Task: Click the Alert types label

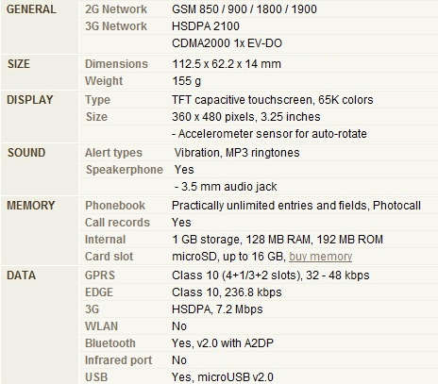Action: point(113,153)
